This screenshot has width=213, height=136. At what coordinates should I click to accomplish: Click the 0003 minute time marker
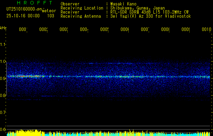(x=64, y=30)
